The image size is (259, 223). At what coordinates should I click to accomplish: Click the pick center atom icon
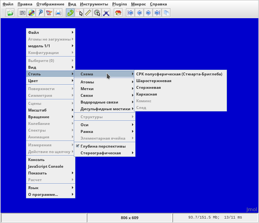point(97,13)
